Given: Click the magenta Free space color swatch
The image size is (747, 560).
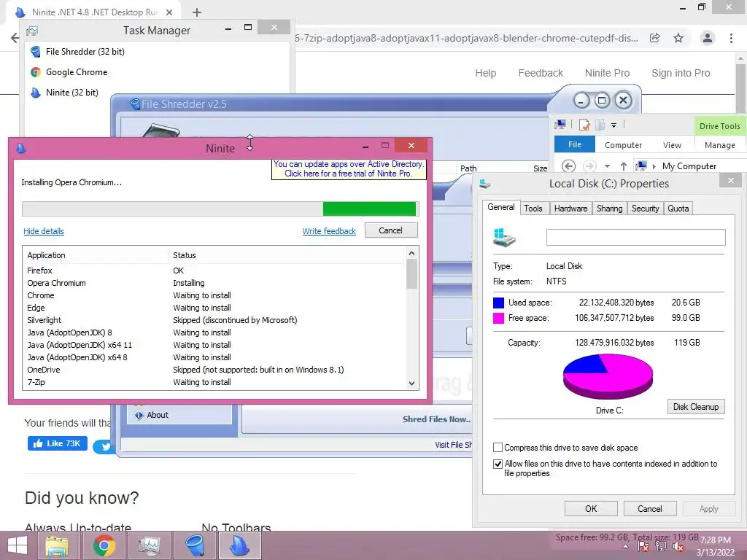Looking at the screenshot, I should pyautogui.click(x=498, y=318).
